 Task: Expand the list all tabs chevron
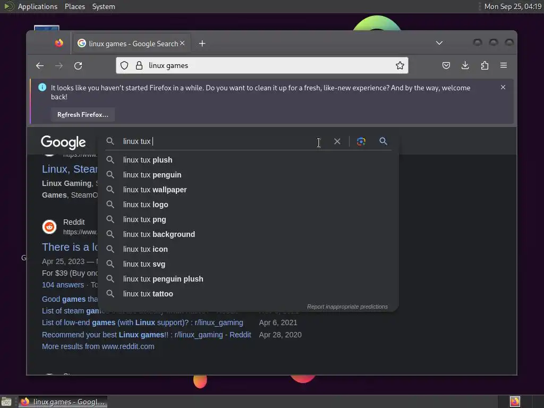click(x=439, y=43)
